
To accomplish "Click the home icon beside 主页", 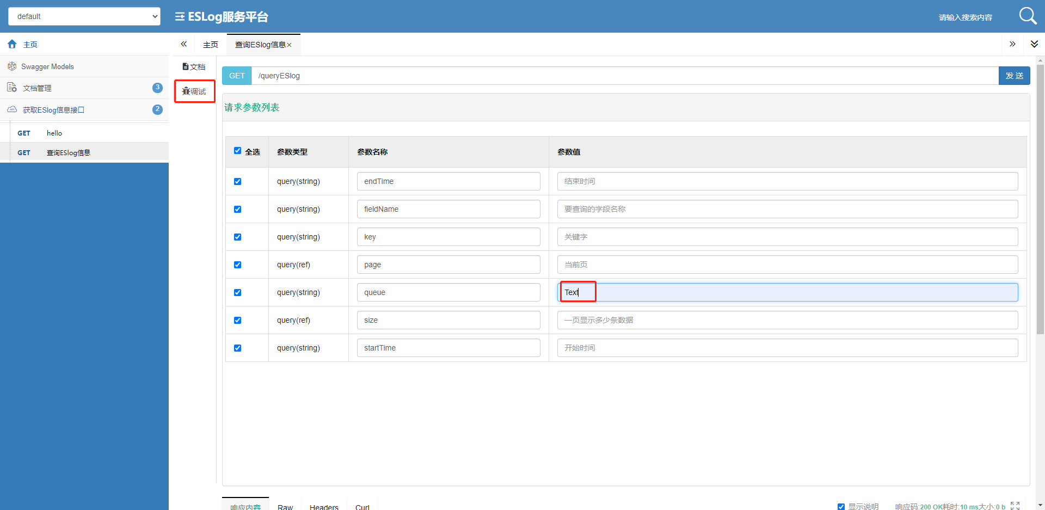I will tap(12, 44).
